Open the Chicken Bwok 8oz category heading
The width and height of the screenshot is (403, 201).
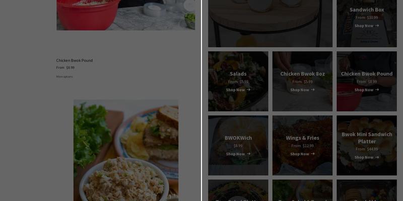point(303,74)
